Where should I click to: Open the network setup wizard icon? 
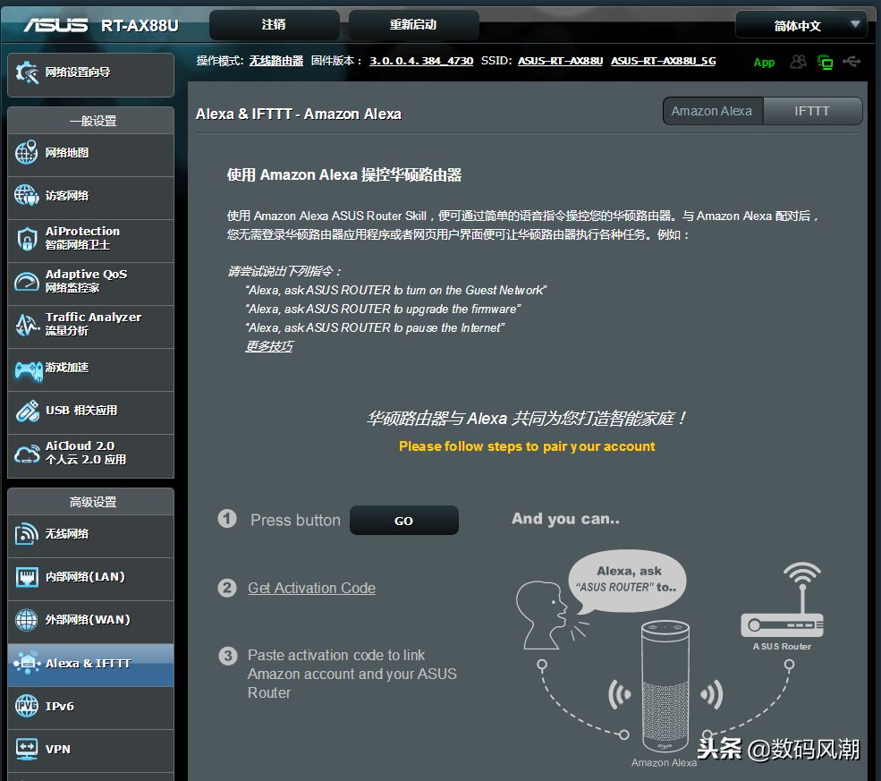click(27, 72)
